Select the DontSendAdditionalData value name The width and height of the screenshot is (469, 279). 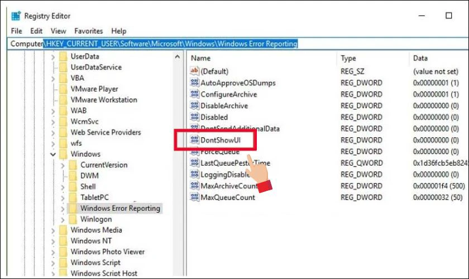click(x=240, y=128)
